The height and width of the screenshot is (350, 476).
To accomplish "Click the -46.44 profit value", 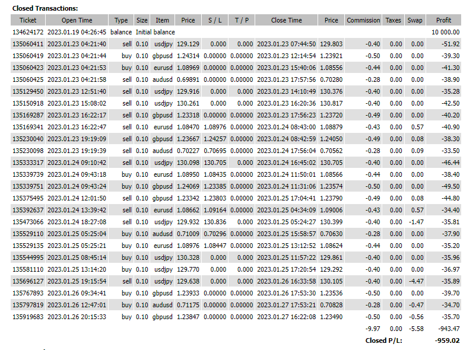I will (x=450, y=163).
